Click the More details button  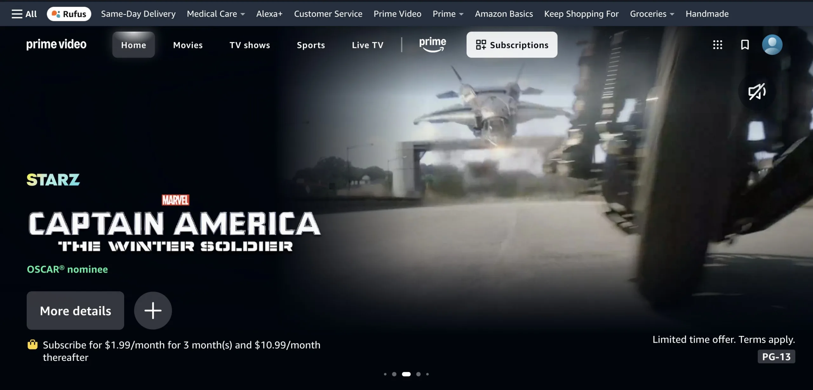pyautogui.click(x=75, y=310)
